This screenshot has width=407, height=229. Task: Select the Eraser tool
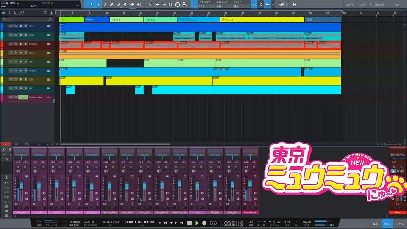point(112,4)
